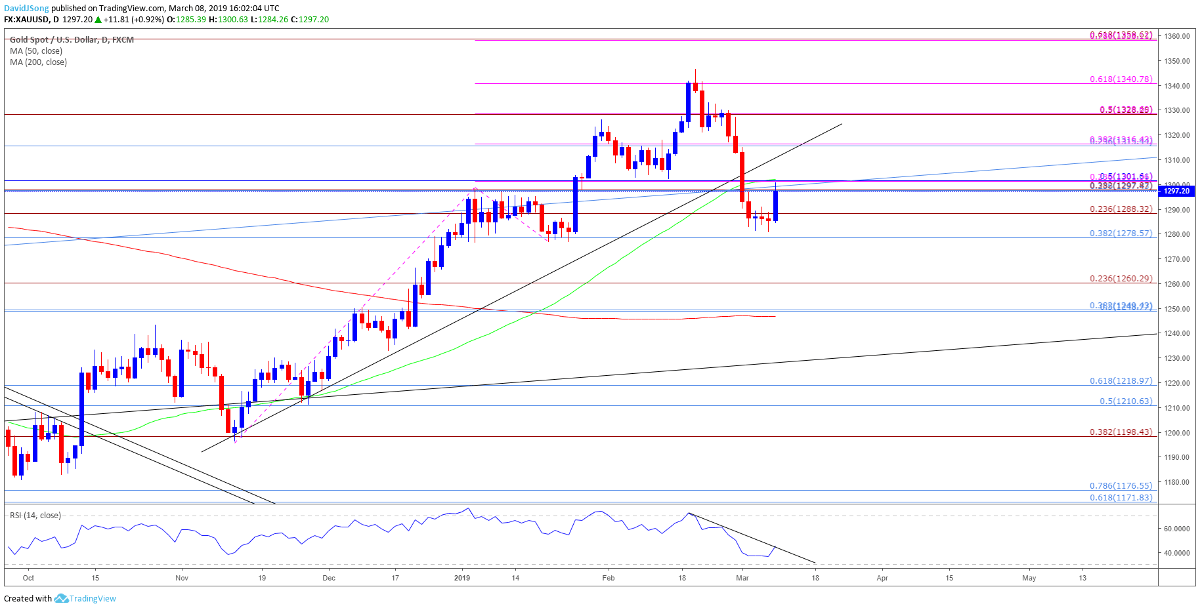Click Fibonacci label 0.618(1171.83)
This screenshot has height=610, width=1200.
click(x=1121, y=498)
